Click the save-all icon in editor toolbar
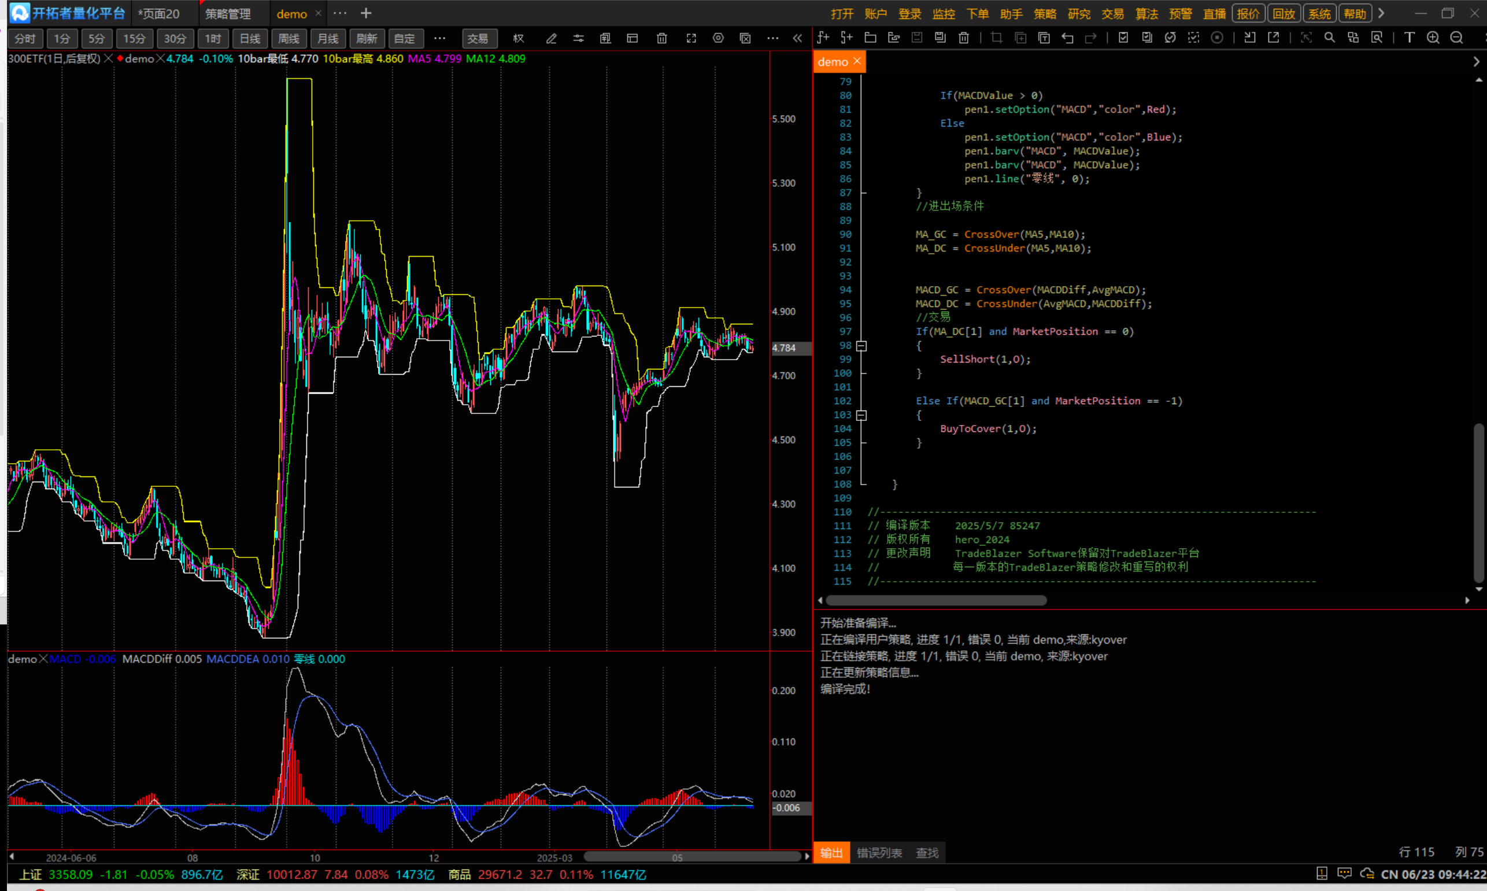Screen dimensions: 1487x891 [x=940, y=38]
